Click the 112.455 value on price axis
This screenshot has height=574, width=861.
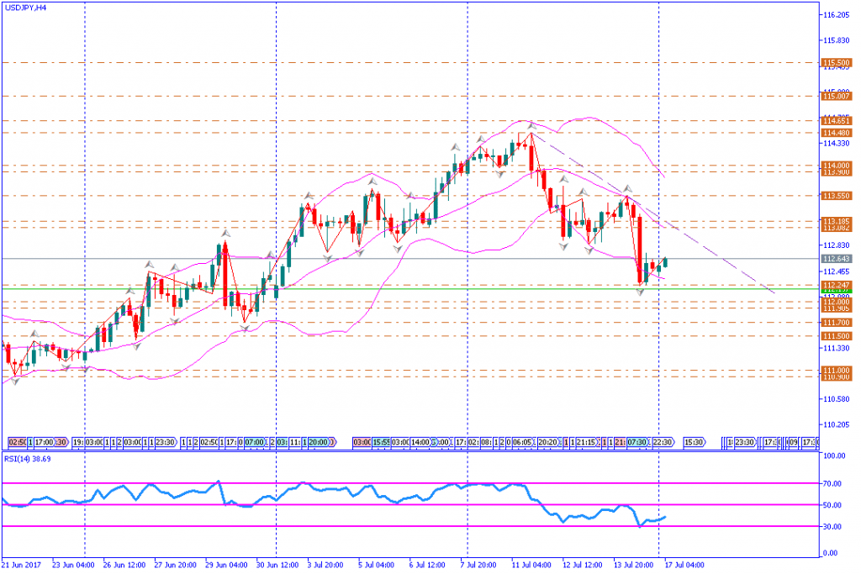[837, 271]
